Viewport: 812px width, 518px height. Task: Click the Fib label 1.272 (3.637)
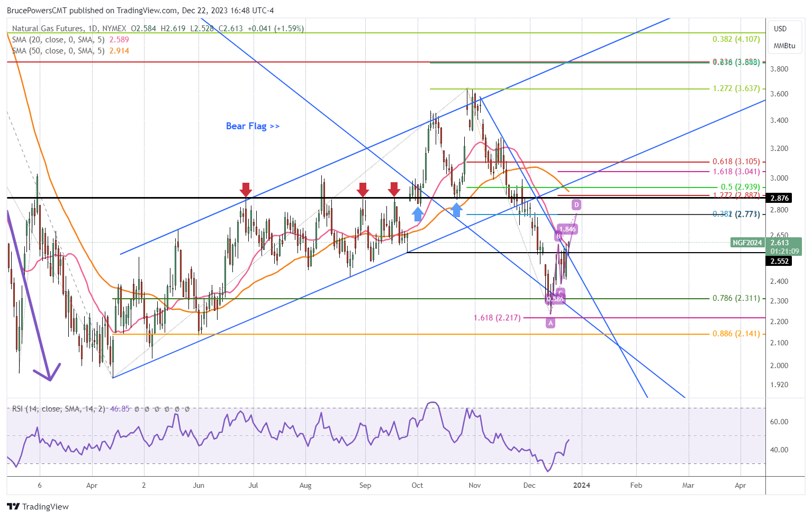click(x=736, y=88)
